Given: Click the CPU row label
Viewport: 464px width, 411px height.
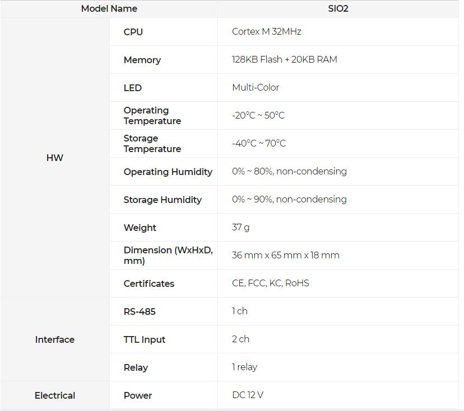Looking at the screenshot, I should pos(133,32).
